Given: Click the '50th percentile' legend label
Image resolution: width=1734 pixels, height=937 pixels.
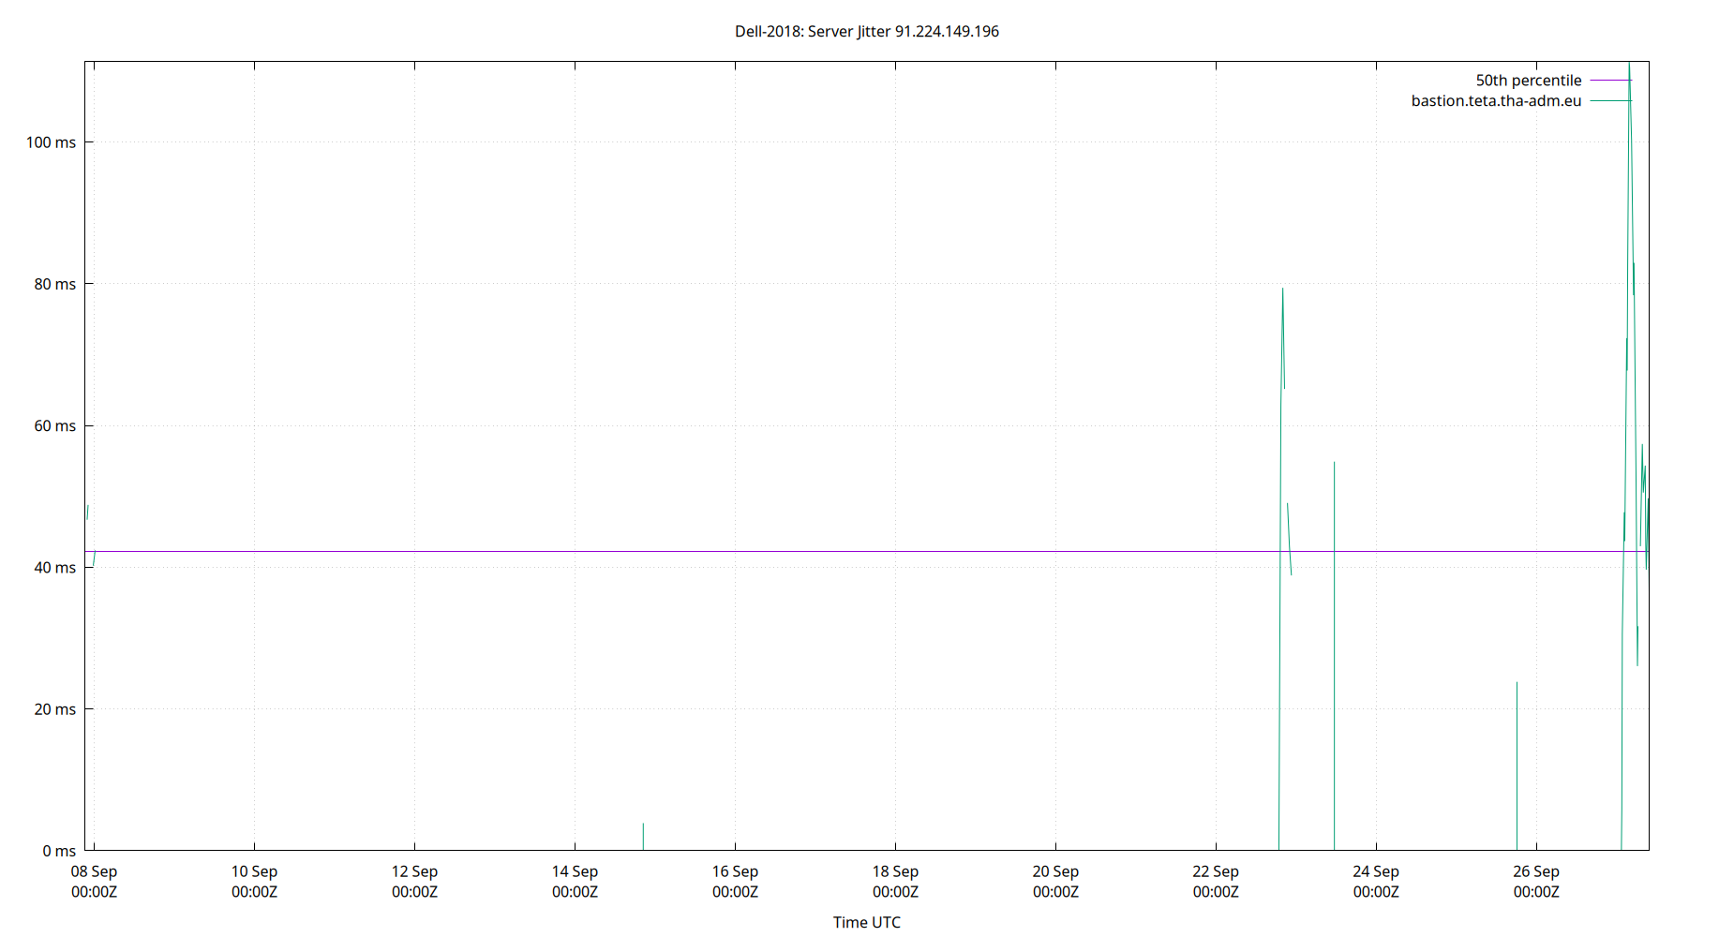Looking at the screenshot, I should 1529,81.
